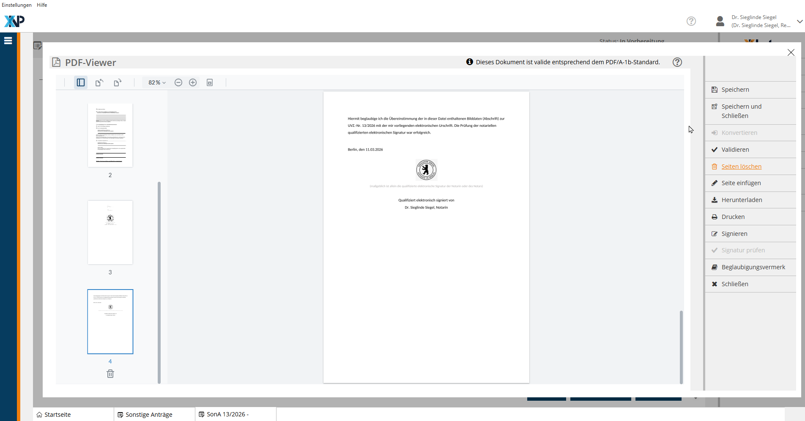This screenshot has width=805, height=421.
Task: Open the hamburger navigation menu
Action: coord(8,41)
